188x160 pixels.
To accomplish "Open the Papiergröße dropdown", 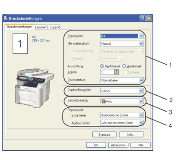I will pyautogui.click(x=141, y=36).
